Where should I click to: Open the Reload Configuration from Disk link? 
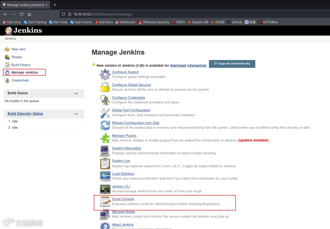[x=136, y=123]
